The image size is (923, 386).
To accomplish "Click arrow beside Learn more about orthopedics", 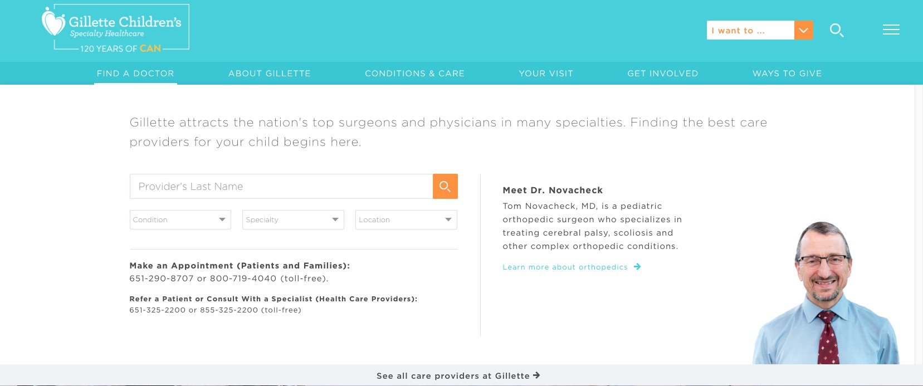I will pos(637,267).
